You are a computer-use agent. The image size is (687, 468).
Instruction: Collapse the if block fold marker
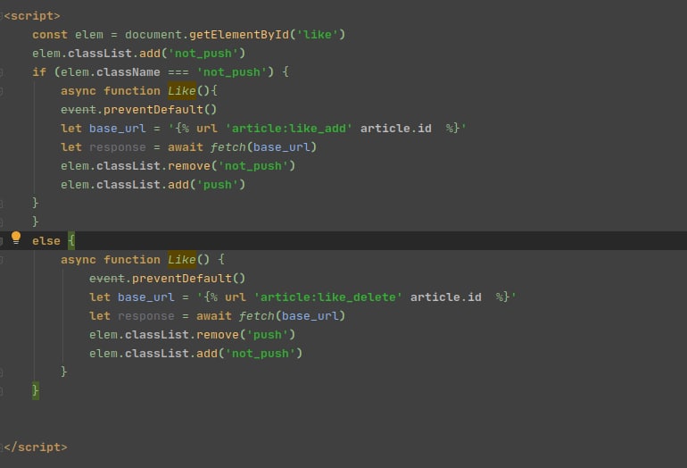pyautogui.click(x=1, y=72)
